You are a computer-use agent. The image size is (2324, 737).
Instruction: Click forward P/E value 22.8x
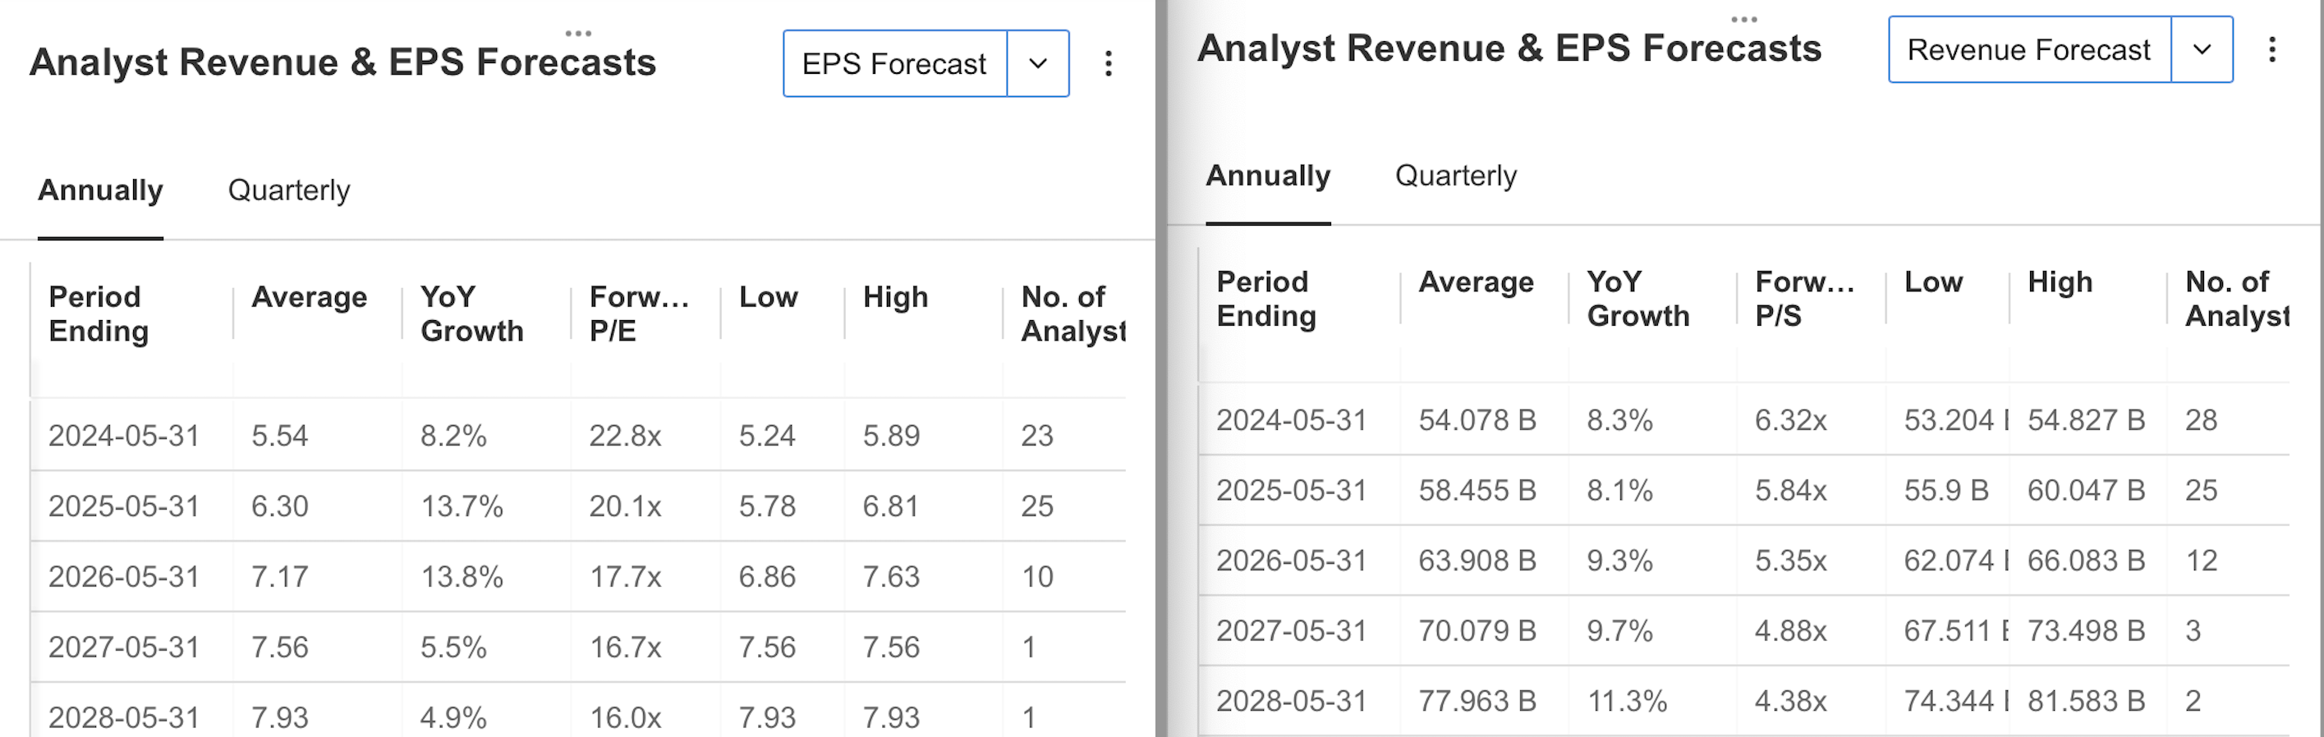coord(625,436)
